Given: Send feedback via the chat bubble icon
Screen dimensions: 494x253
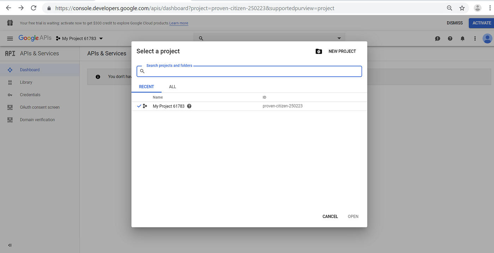Looking at the screenshot, I should click(438, 39).
